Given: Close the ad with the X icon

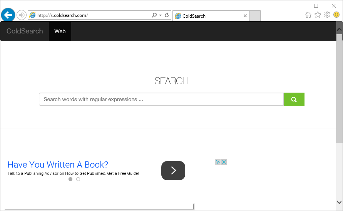Looking at the screenshot, I should (224, 162).
